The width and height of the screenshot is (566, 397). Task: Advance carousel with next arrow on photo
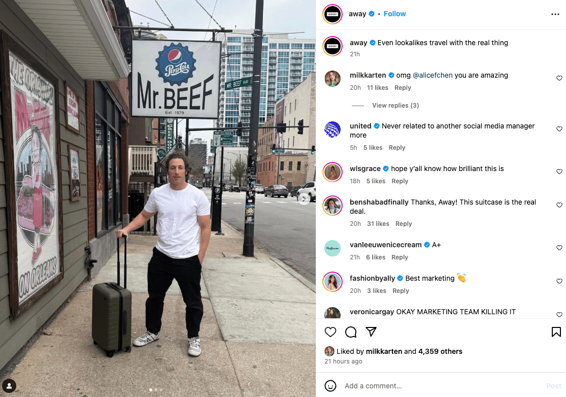[304, 198]
